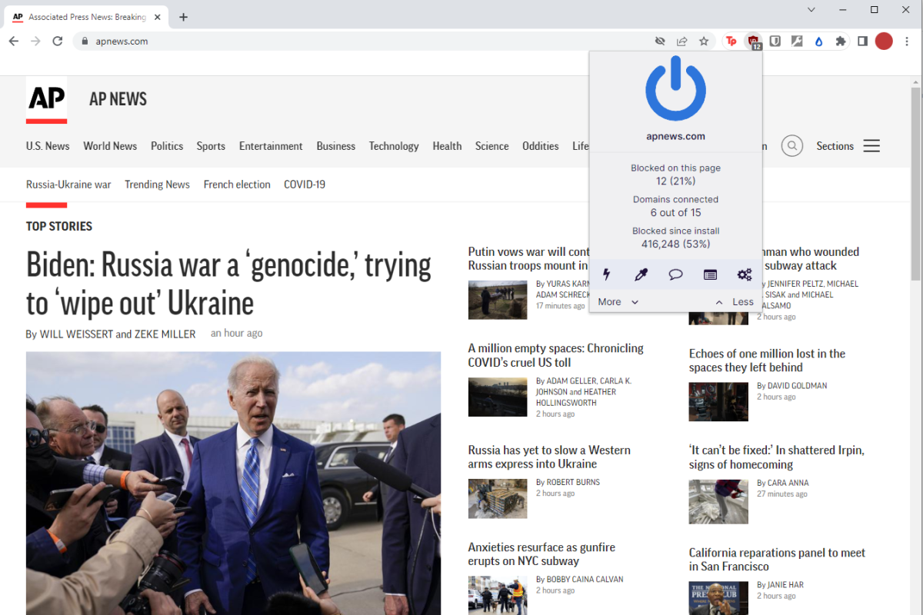Open 'Russia has yet to slow' story
Screen dimensions: 923x615
tap(549, 457)
